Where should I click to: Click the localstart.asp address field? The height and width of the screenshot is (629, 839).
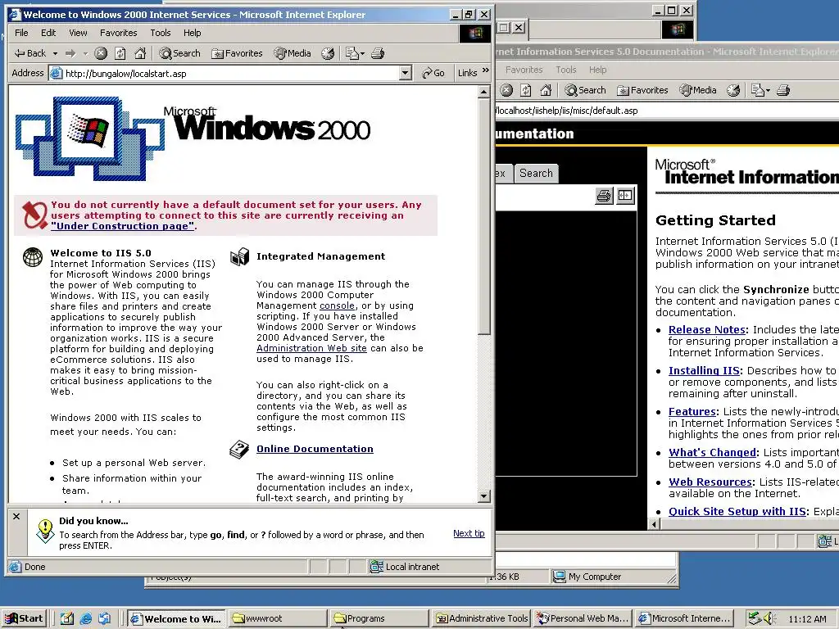(230, 73)
